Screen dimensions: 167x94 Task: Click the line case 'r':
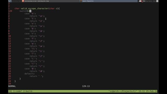click(x=30, y=34)
